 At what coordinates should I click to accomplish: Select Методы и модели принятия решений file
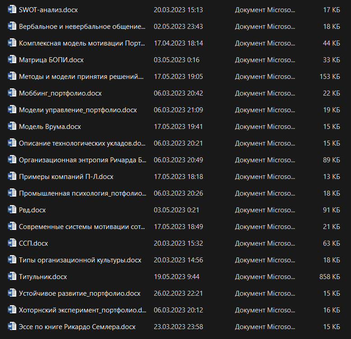click(81, 77)
